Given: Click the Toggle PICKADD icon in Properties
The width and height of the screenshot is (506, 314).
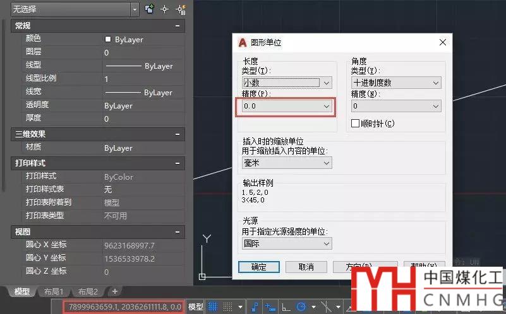Looking at the screenshot, I should (149, 9).
